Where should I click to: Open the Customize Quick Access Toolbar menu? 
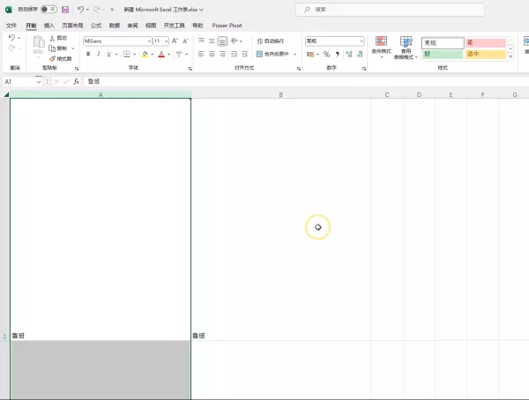[112, 10]
